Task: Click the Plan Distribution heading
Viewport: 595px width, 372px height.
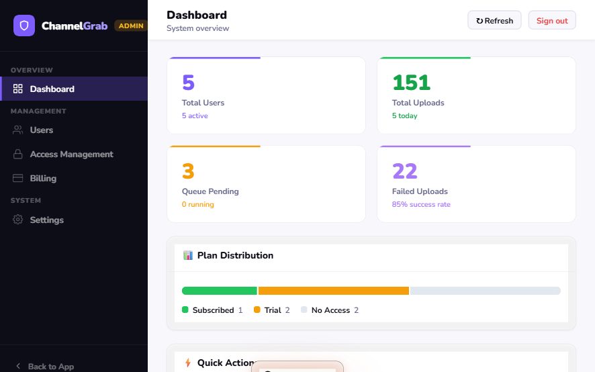Action: point(235,255)
